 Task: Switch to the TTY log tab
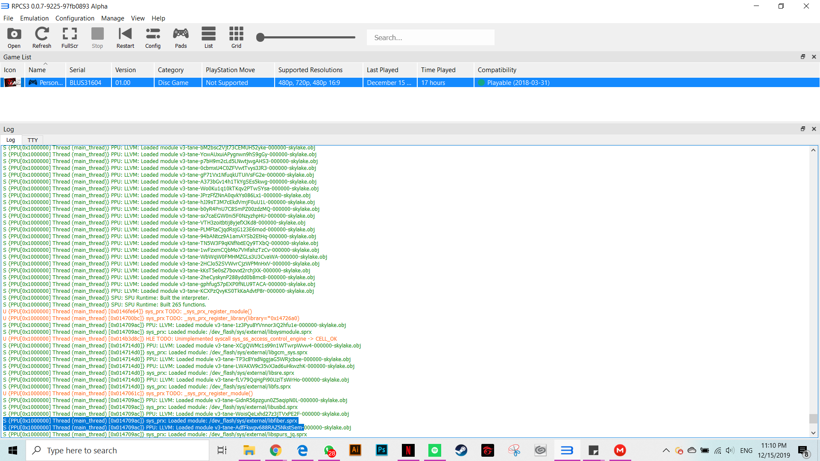click(x=32, y=140)
